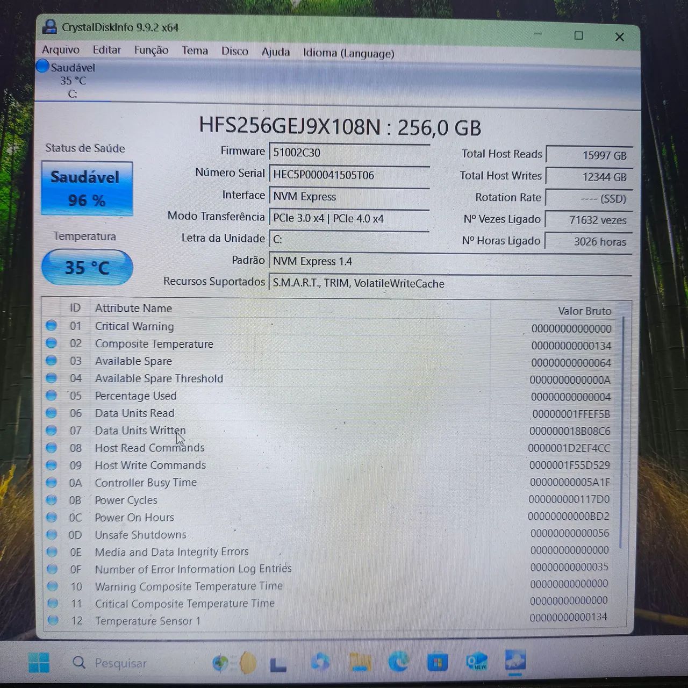Click the status dot for Available Spare row
688x688 pixels.
coord(51,360)
